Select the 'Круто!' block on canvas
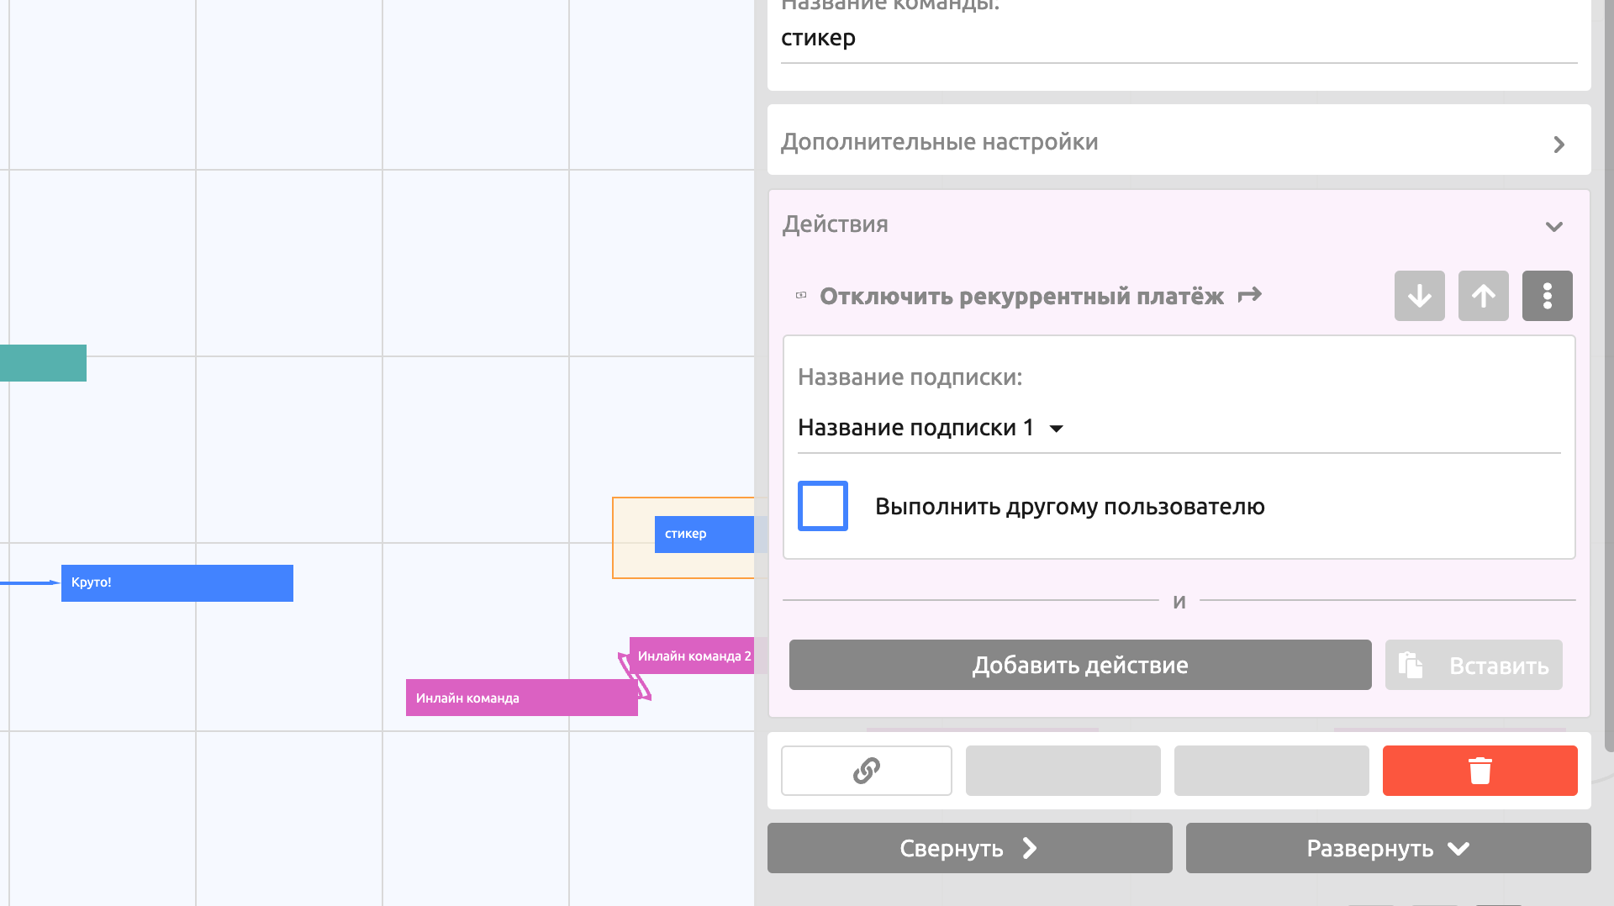Viewport: 1614px width, 906px height. [177, 583]
